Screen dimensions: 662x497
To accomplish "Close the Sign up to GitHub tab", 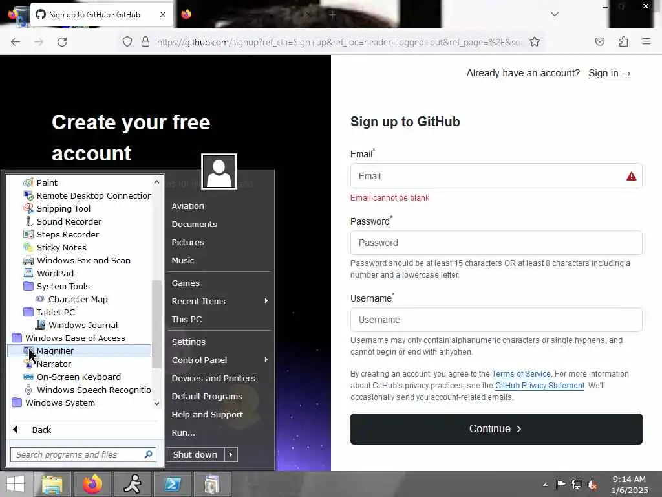I will tap(163, 14).
